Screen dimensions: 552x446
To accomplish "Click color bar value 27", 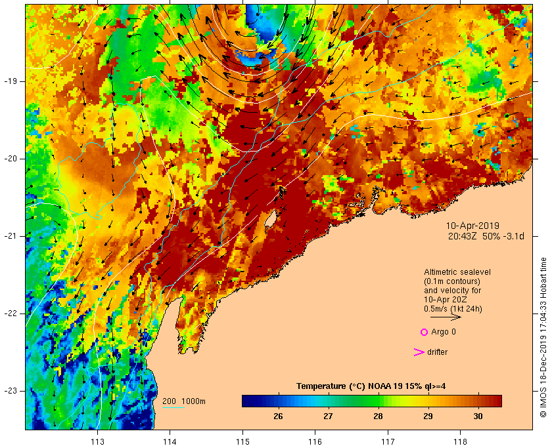I will (x=328, y=416).
